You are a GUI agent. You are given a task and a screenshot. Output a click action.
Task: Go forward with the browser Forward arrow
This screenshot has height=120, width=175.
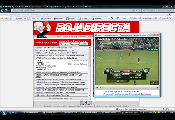point(6,10)
